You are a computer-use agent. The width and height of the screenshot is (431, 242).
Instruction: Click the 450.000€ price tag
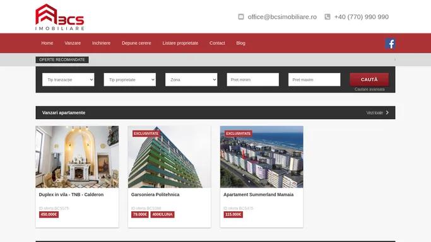49,214
